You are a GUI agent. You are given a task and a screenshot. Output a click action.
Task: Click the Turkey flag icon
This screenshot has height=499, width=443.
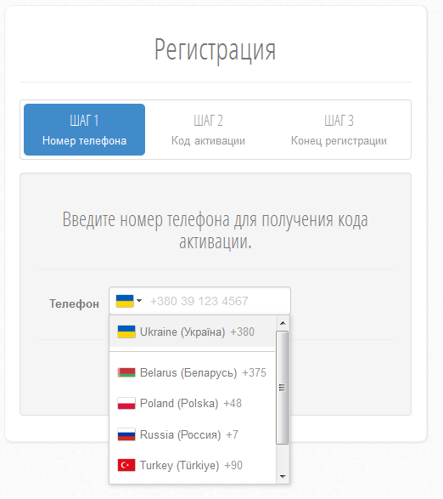(126, 465)
